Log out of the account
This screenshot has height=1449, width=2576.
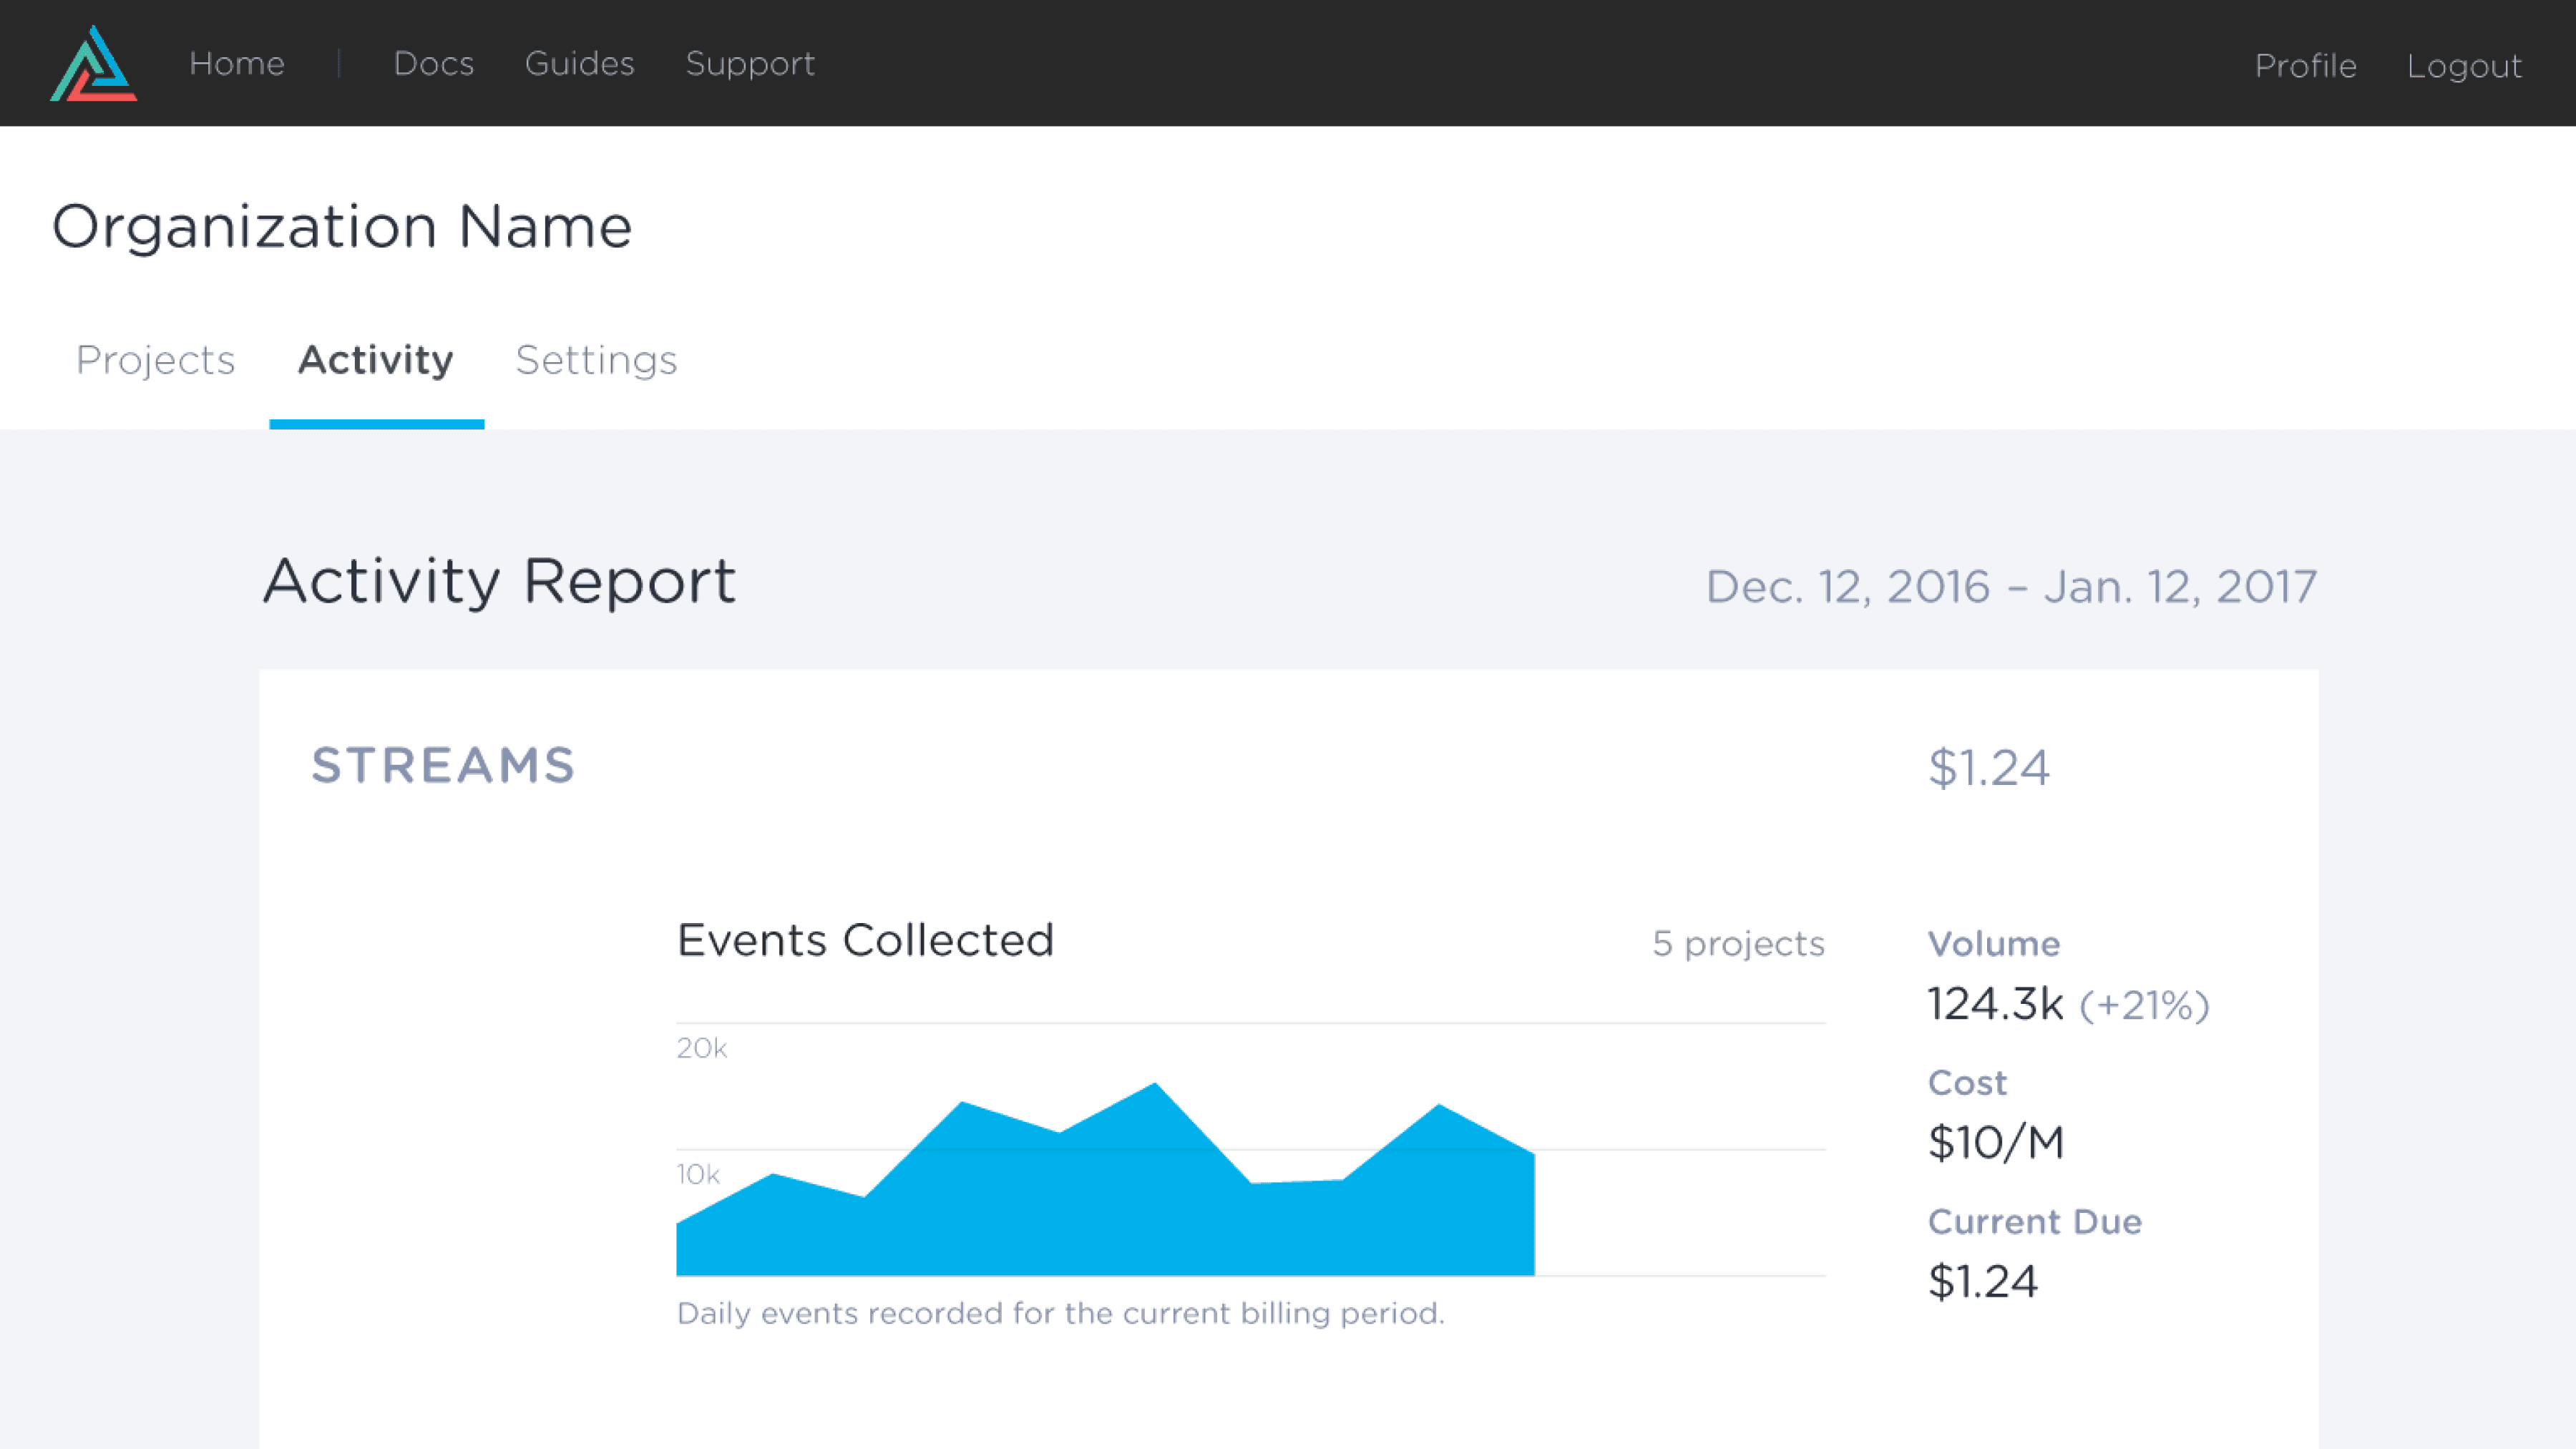[x=2465, y=66]
